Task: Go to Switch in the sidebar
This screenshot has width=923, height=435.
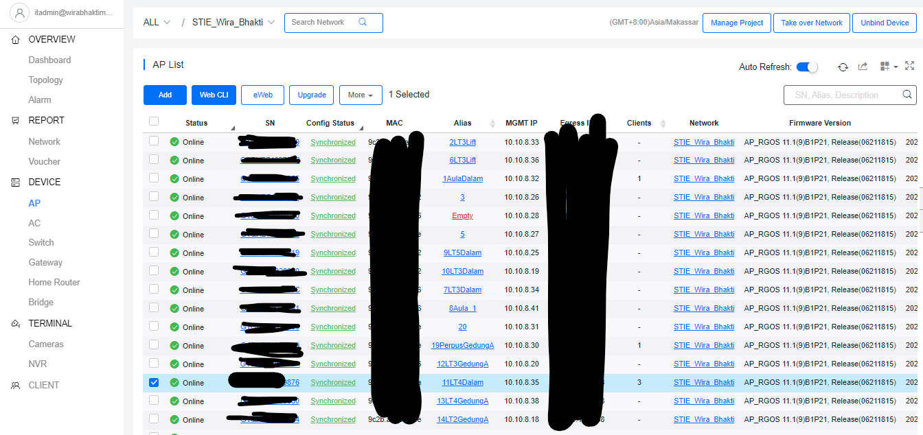Action: point(41,242)
